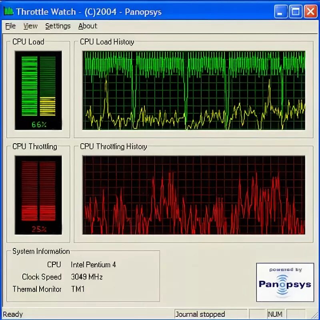Click the 'Thermal Monitor' label
The width and height of the screenshot is (320, 320).
pos(37,289)
